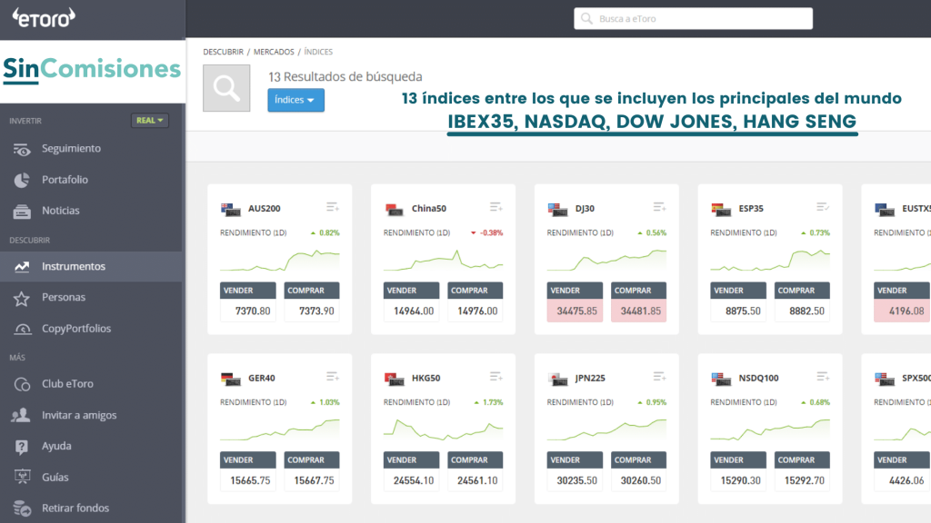
Task: Open Personas star icon
Action: pos(22,298)
